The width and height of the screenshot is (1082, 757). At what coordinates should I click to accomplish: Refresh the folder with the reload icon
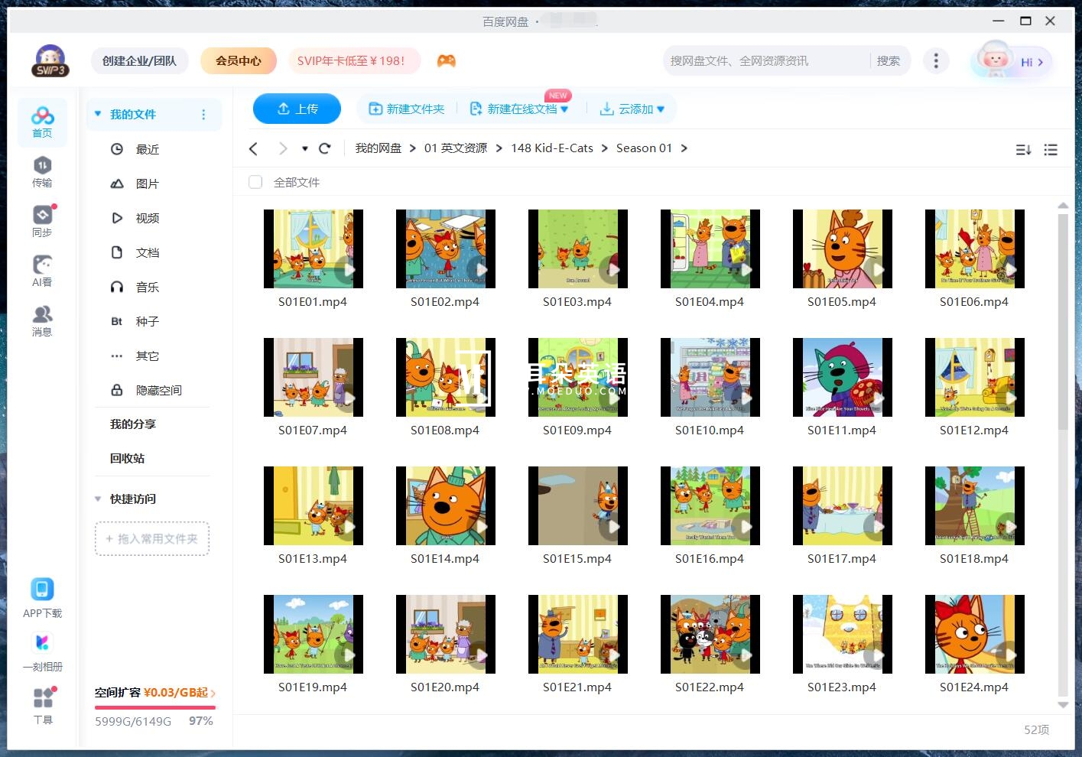324,148
